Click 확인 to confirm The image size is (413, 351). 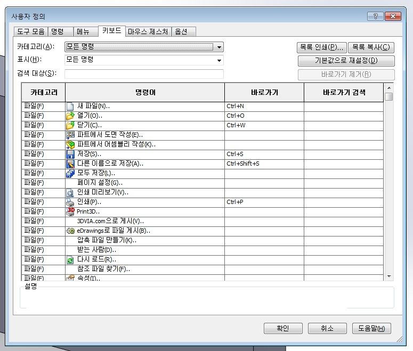pyautogui.click(x=283, y=328)
